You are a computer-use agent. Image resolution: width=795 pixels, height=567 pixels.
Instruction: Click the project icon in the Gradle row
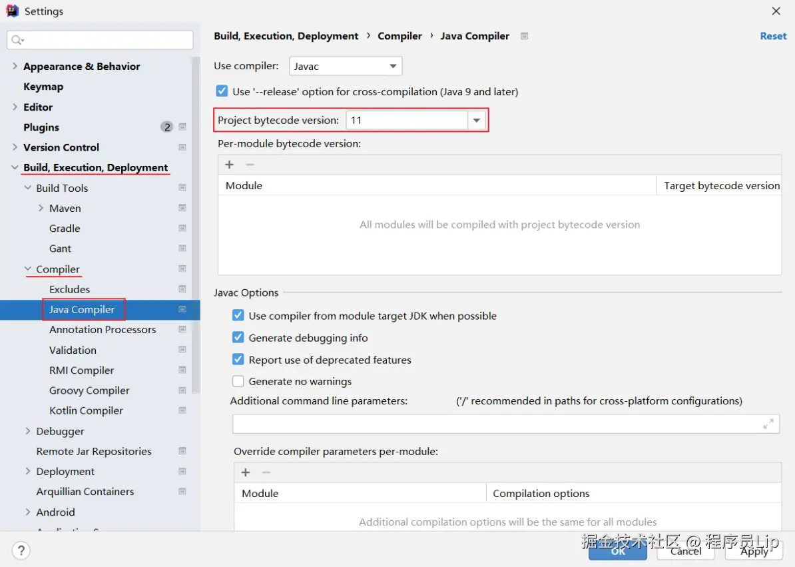click(182, 229)
